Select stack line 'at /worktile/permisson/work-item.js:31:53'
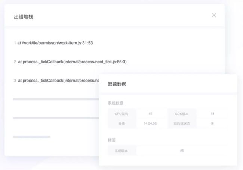243x170 pixels. click(x=55, y=43)
